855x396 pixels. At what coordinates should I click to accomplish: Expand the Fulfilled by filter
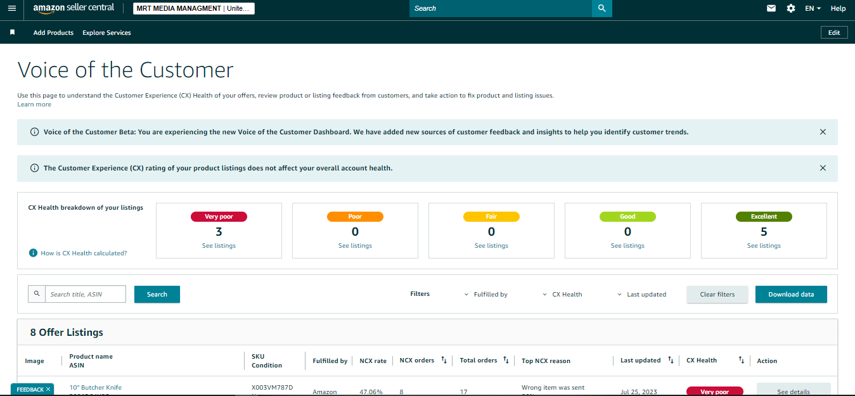486,294
